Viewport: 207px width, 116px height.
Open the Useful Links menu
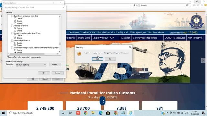click(x=84, y=38)
